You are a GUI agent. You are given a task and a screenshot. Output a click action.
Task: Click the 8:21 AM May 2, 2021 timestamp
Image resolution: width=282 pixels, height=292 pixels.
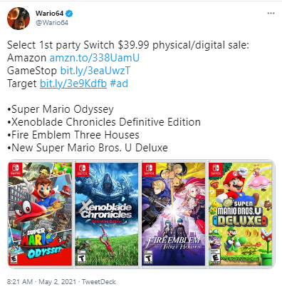tap(41, 282)
